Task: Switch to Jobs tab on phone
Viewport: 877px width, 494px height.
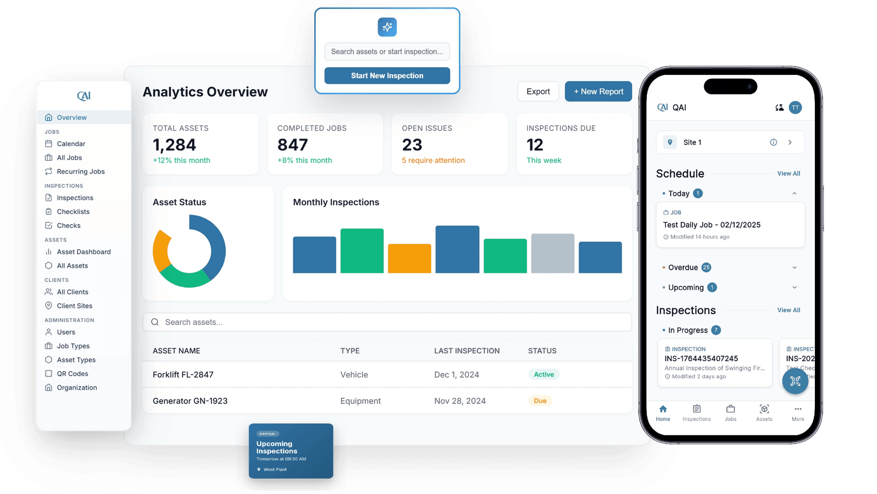Action: tap(730, 413)
